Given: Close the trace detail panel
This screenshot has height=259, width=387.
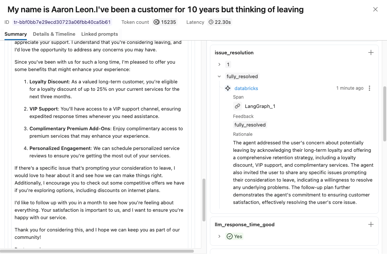Looking at the screenshot, I should (375, 10).
